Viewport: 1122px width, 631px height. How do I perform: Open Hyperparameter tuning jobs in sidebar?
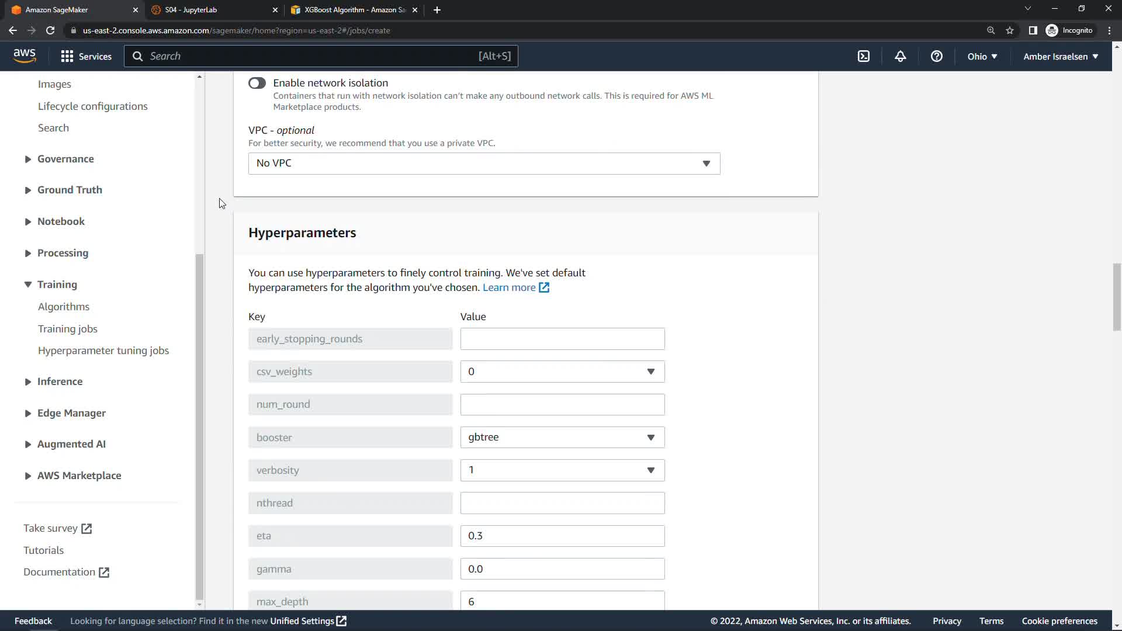pos(103,351)
